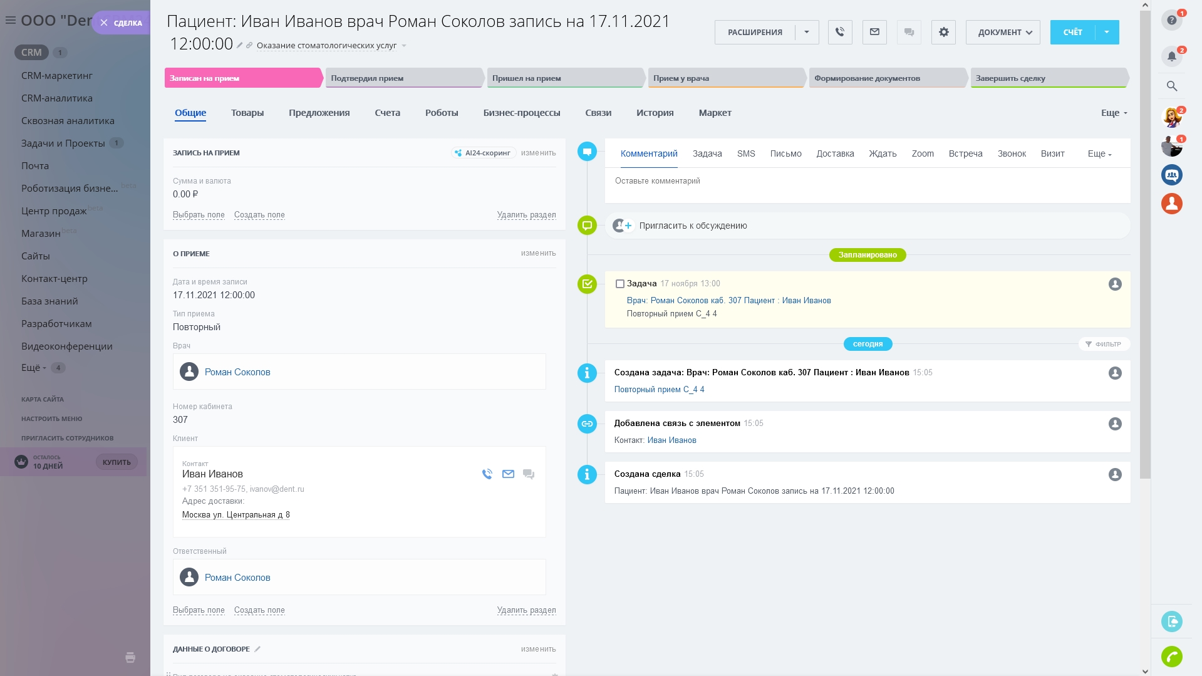Click the comment timeline bubble icon

coord(587,152)
